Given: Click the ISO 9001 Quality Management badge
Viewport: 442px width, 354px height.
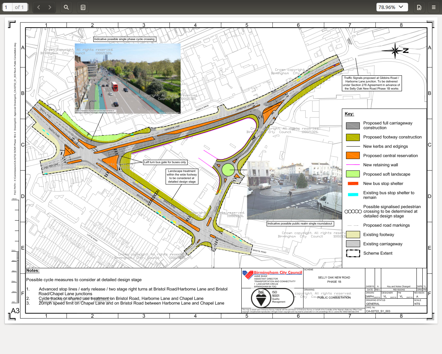Looking at the screenshot, I should coord(276,297).
